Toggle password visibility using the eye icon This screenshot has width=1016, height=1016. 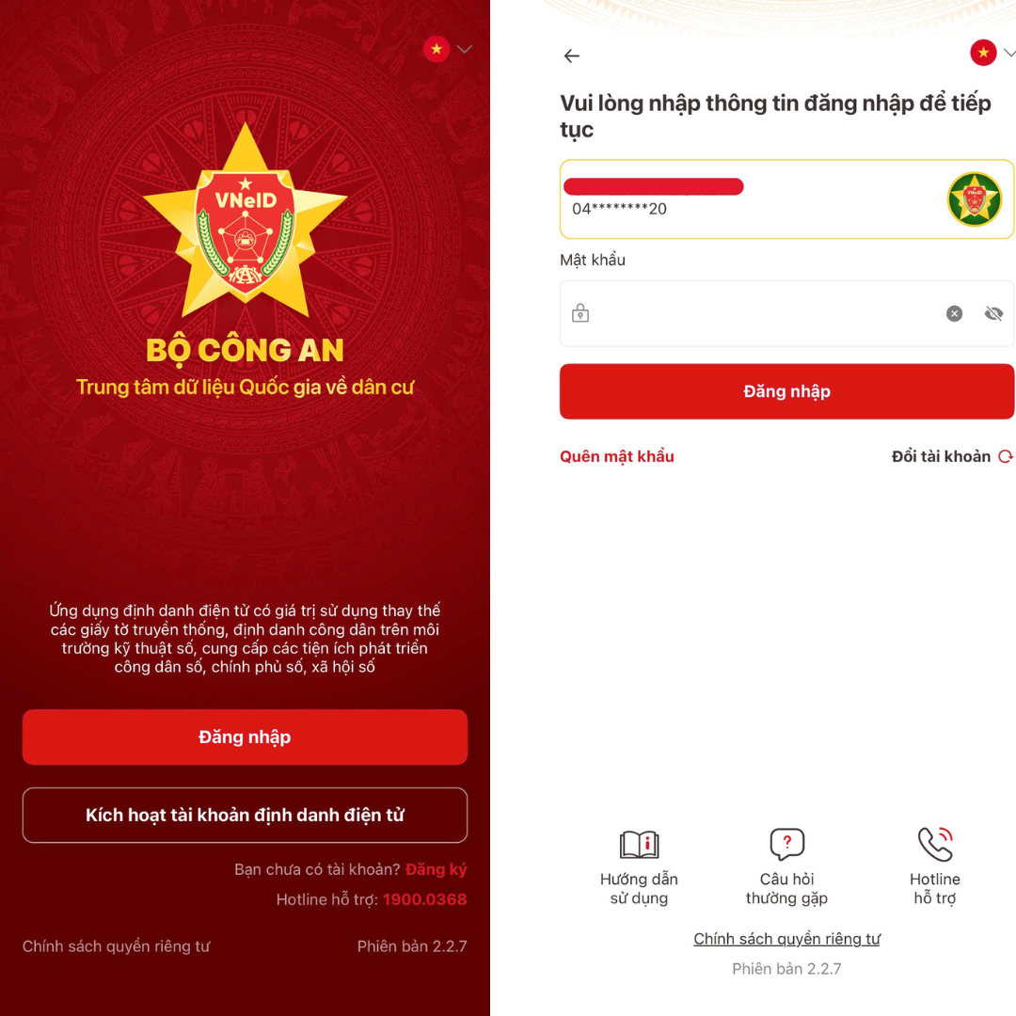pos(993,313)
